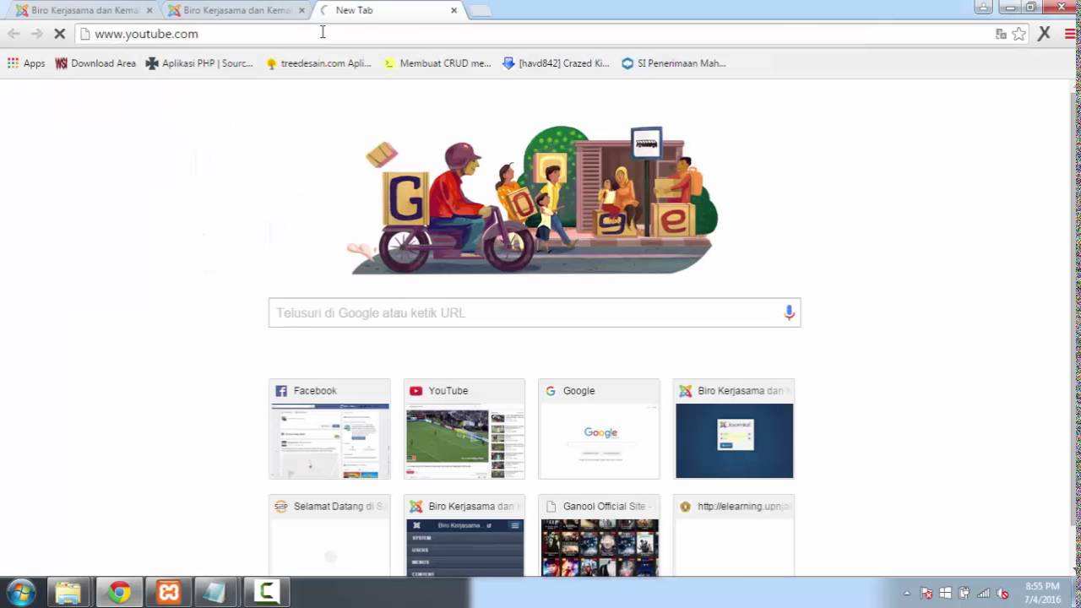The image size is (1081, 608).
Task: Open the Google most-visited thumbnail
Action: point(599,429)
